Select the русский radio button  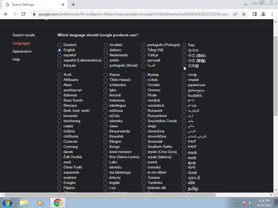pyautogui.click(x=143, y=60)
